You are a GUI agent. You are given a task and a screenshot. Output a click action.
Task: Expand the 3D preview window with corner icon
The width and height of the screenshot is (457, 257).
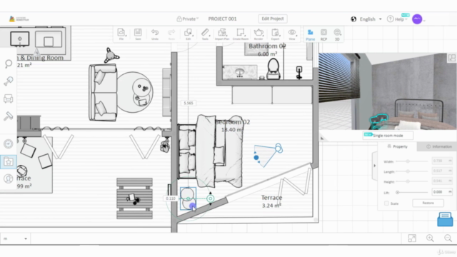coord(452,58)
